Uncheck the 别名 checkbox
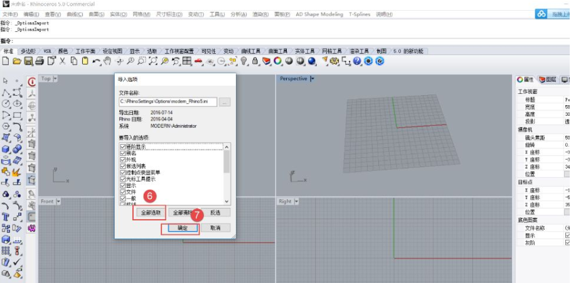 coord(123,153)
